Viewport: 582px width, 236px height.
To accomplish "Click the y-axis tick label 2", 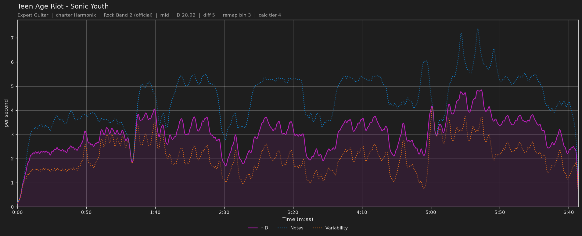I will tap(13, 159).
